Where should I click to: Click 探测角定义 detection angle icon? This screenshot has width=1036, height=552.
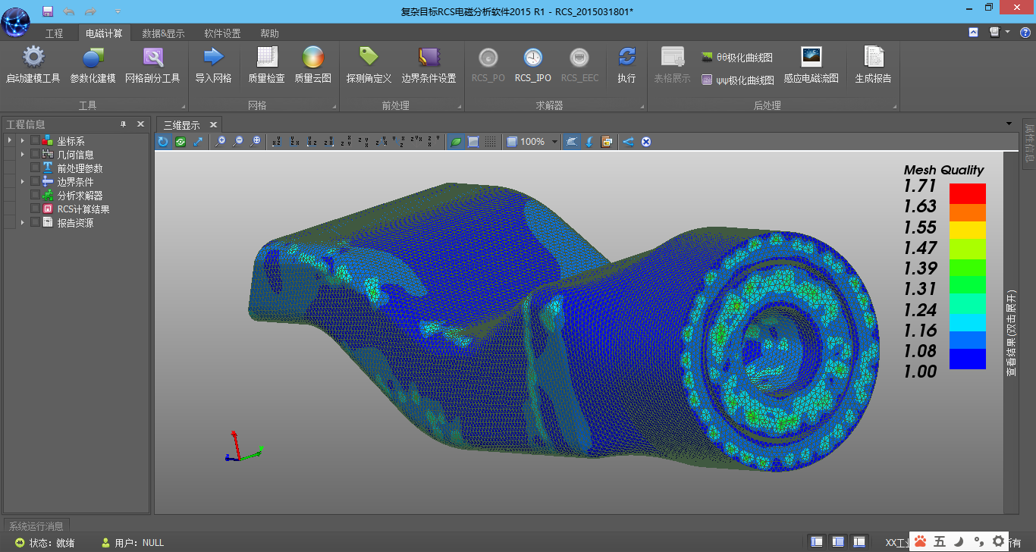coord(369,58)
